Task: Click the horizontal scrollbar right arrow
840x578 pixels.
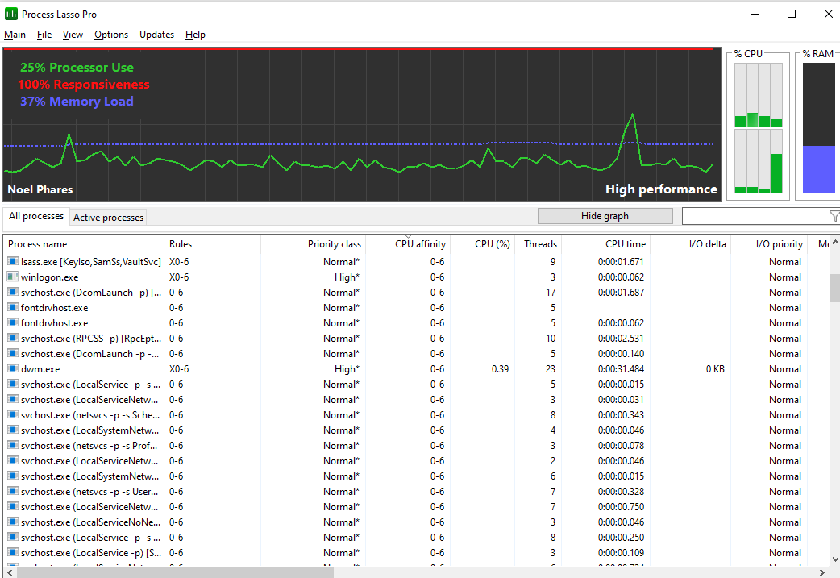Action: click(822, 572)
